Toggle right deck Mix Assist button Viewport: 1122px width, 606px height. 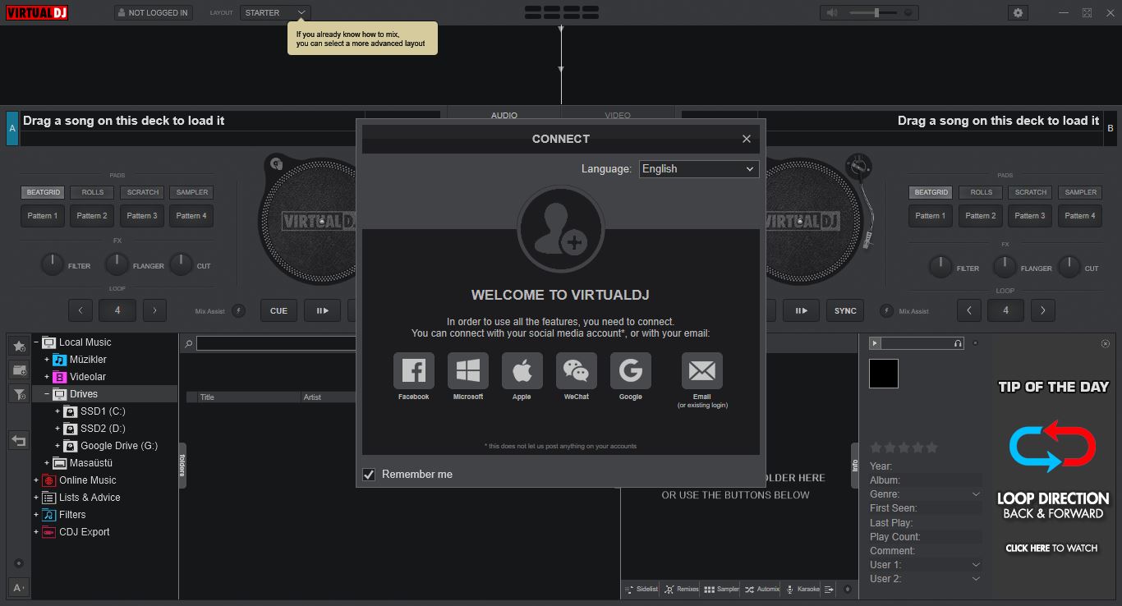coord(887,310)
